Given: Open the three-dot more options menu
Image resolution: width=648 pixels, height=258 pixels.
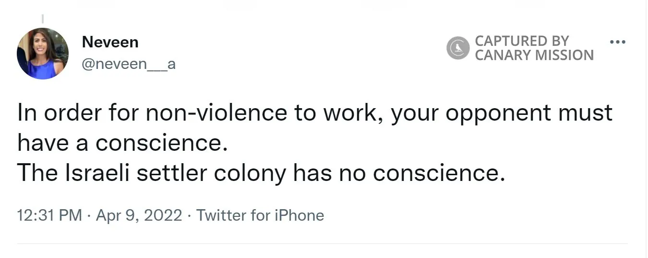Looking at the screenshot, I should (x=617, y=42).
